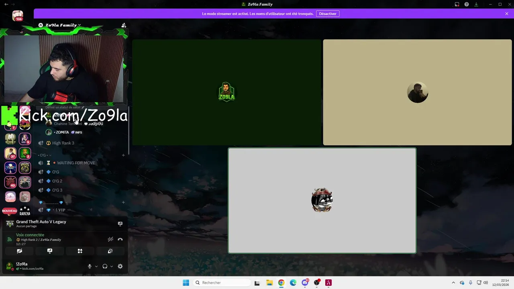Select the grey speaking participant tile
Screen dimensions: 514x289
click(x=322, y=200)
